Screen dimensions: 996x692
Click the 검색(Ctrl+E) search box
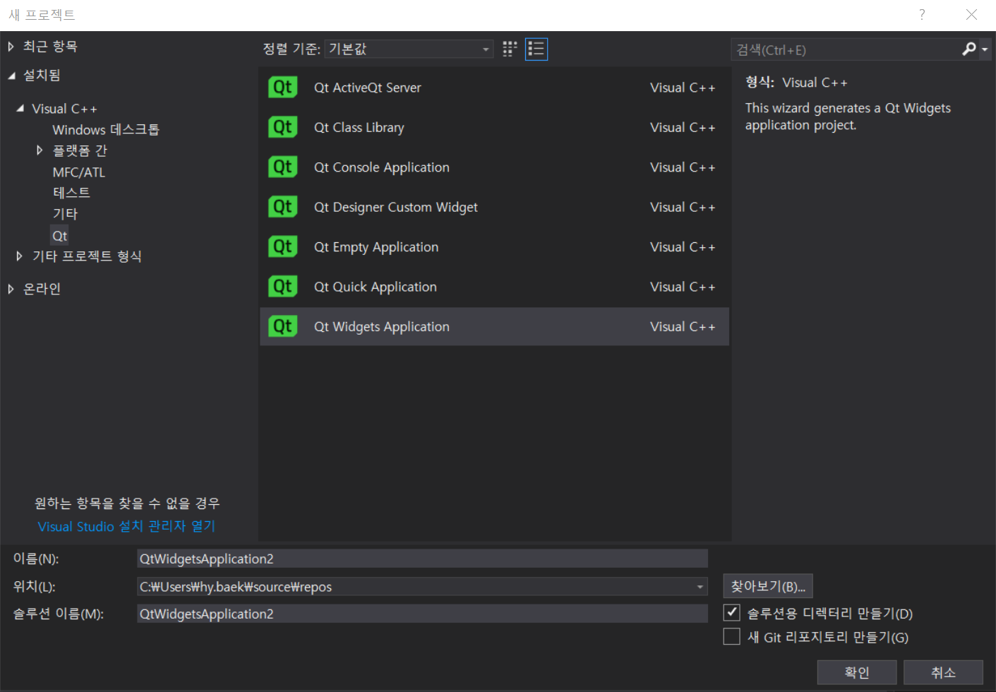pyautogui.click(x=845, y=49)
